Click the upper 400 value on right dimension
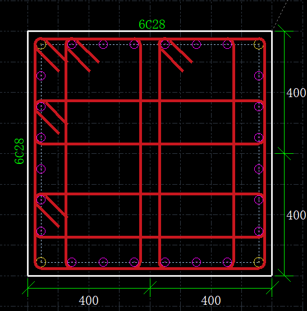This screenshot has width=307, height=311. click(296, 93)
